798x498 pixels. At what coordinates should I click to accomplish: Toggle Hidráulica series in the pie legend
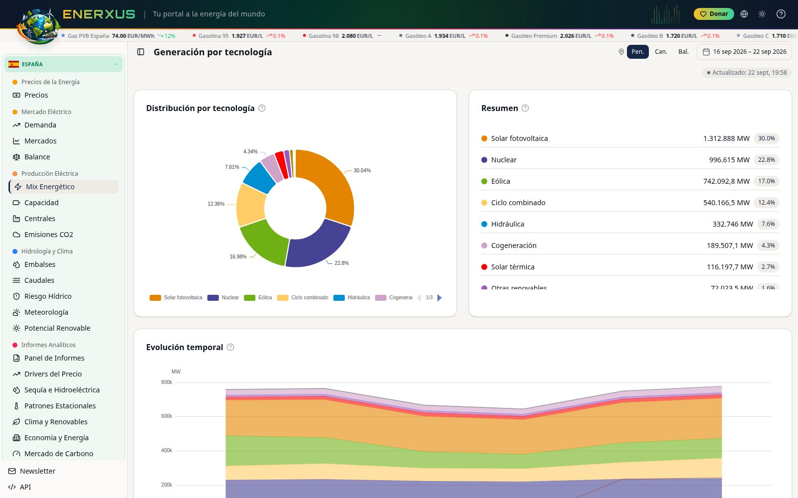(x=352, y=298)
